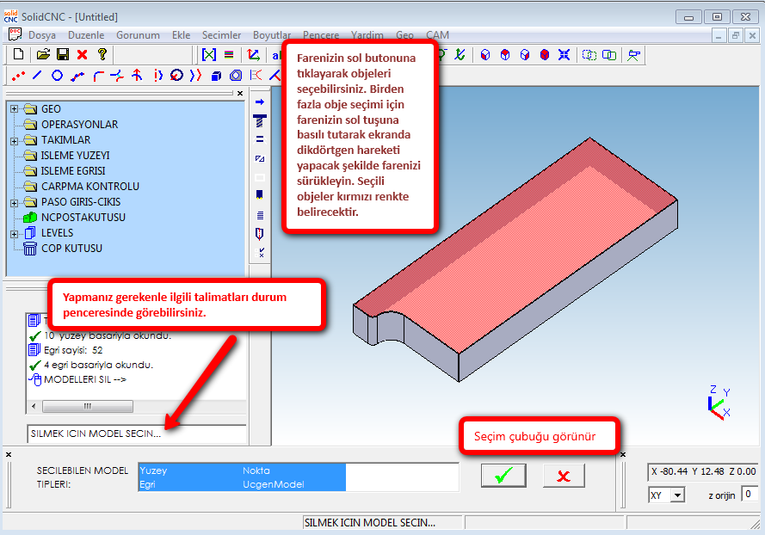This screenshot has height=535, width=765.
Task: Select the drill bit tool icon
Action: click(x=260, y=120)
